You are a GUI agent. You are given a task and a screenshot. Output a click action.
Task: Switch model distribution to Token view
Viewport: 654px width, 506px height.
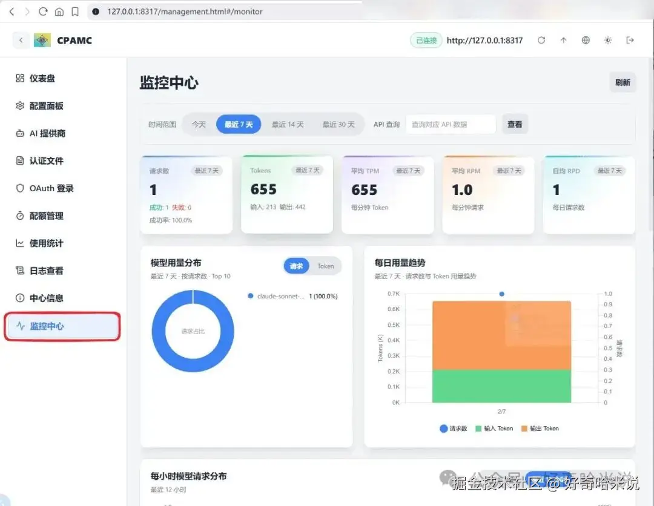tap(325, 266)
